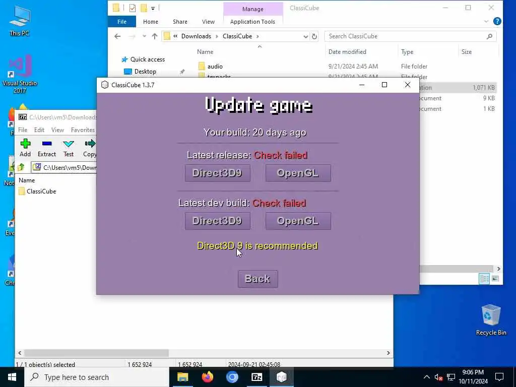The height and width of the screenshot is (387, 516).
Task: Sort by Type column in Explorer
Action: click(x=407, y=52)
